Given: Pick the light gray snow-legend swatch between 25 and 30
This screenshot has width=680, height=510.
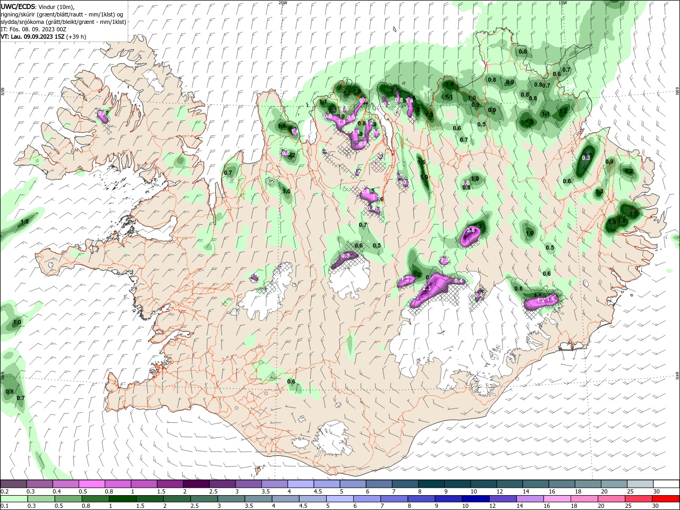Looking at the screenshot, I should tap(639, 483).
